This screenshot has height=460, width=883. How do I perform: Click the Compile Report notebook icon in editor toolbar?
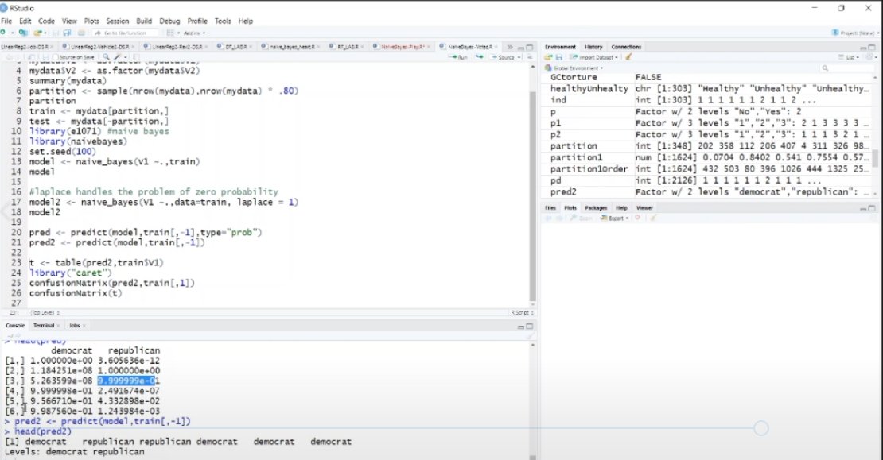(136, 57)
